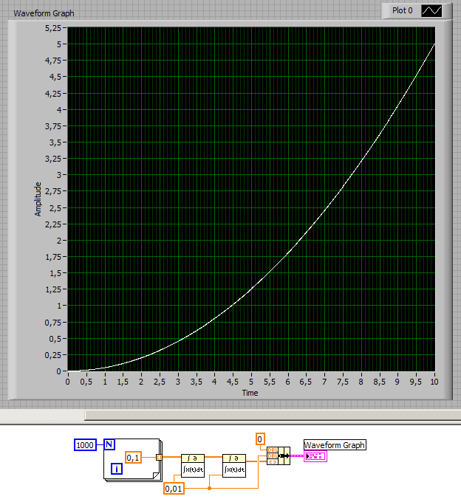Click the Waveform Graph terminal label in diagram
The image size is (461, 502).
tap(335, 445)
